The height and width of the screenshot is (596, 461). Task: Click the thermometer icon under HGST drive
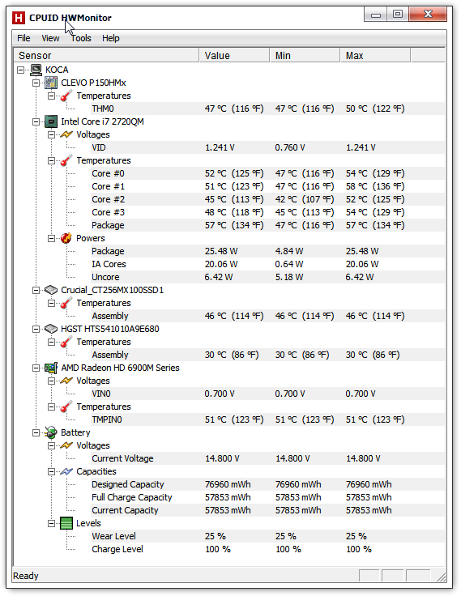click(x=66, y=342)
